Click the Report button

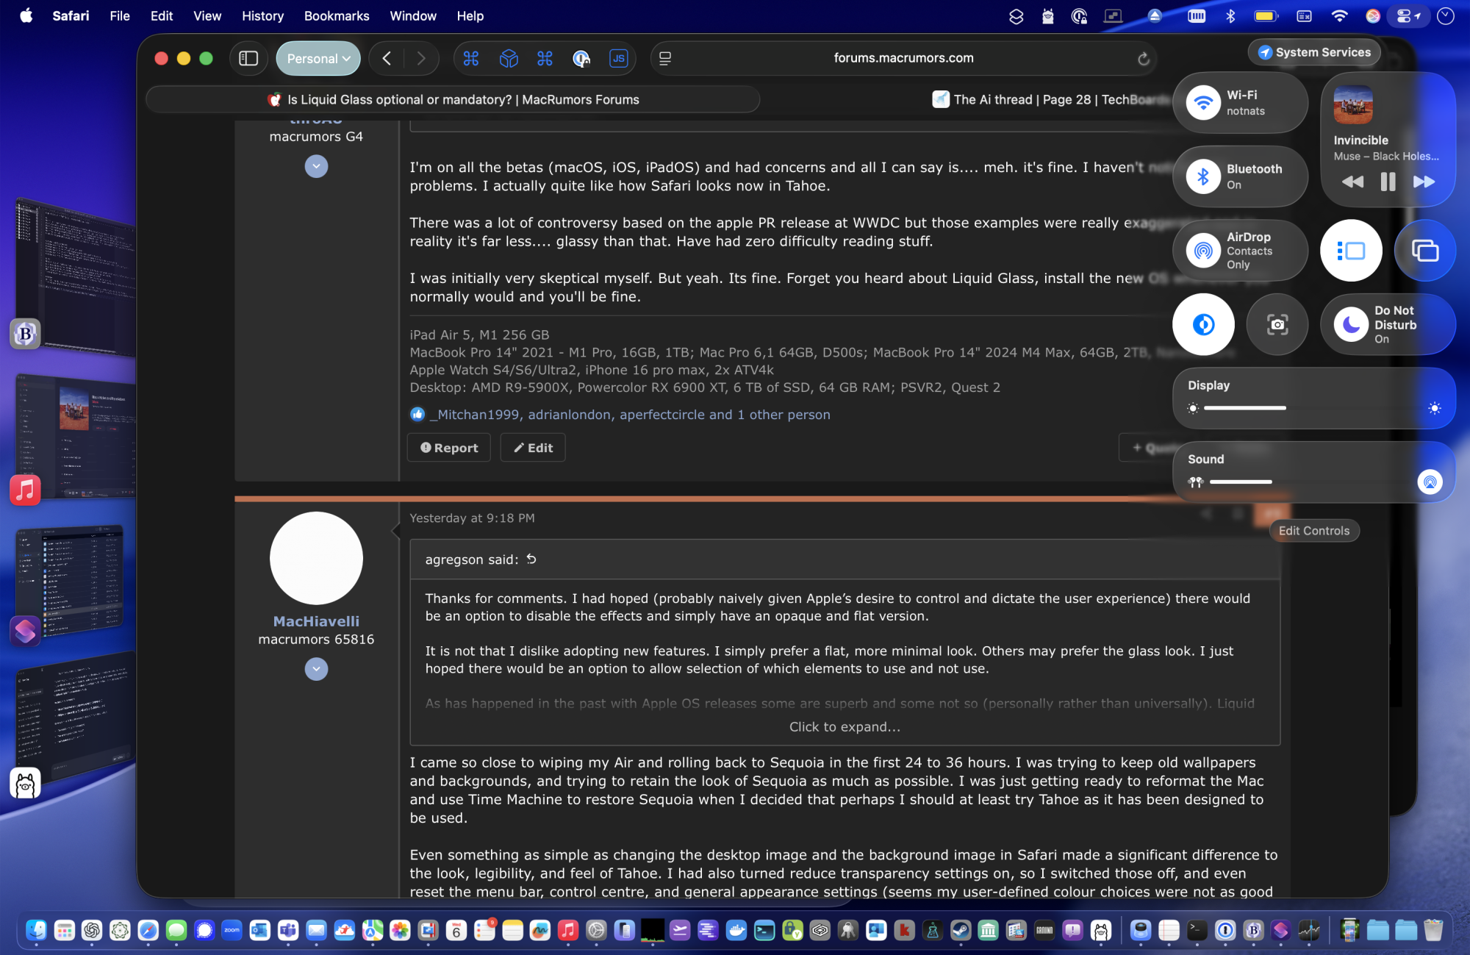pos(448,448)
